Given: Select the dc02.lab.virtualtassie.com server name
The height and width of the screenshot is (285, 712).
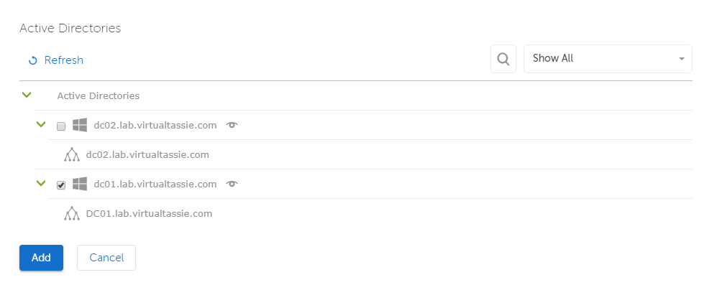Looking at the screenshot, I should (155, 125).
